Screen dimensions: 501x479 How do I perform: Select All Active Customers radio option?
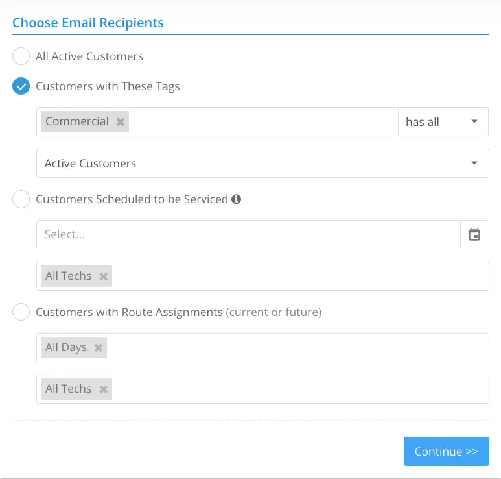pos(21,56)
